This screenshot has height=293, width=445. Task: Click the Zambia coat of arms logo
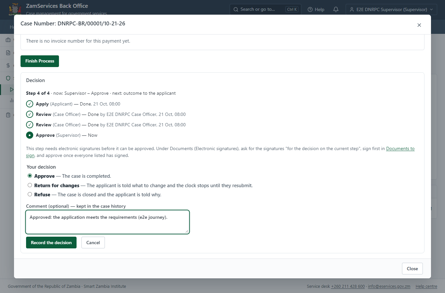[15, 9]
